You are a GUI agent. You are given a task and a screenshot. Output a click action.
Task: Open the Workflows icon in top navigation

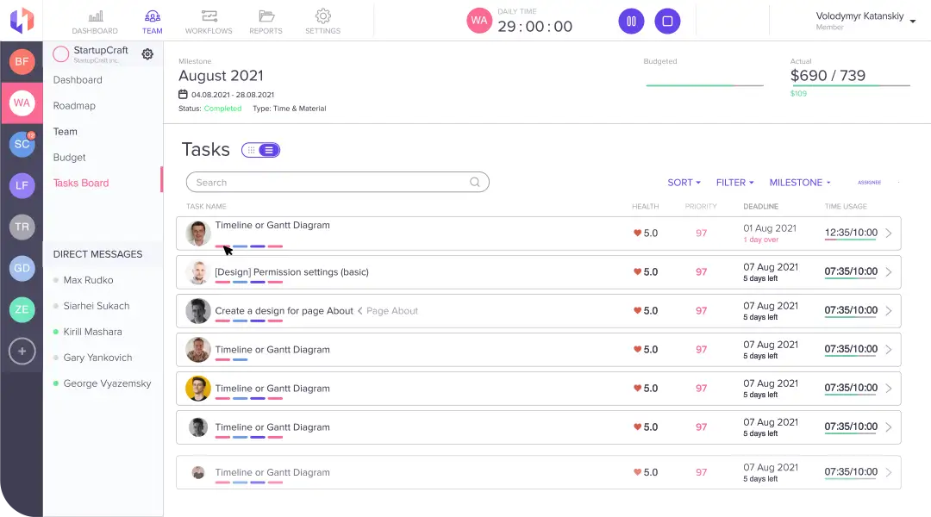point(209,16)
